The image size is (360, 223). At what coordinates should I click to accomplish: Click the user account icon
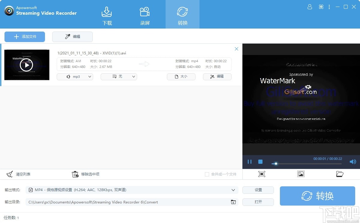(x=310, y=7)
